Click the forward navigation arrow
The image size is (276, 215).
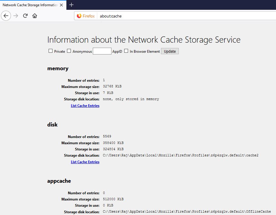click(16, 16)
